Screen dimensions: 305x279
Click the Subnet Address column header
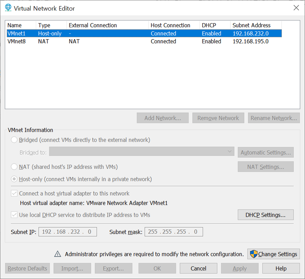256,25
